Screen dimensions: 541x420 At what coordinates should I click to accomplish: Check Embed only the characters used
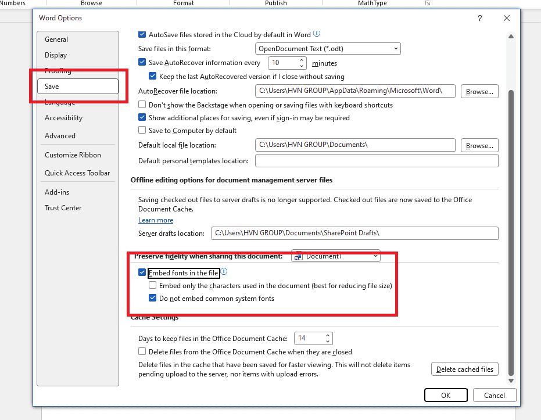tap(152, 285)
